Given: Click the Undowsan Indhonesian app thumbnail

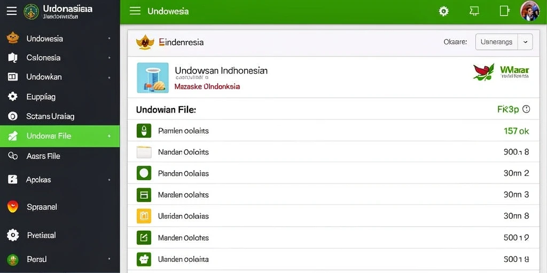Looking at the screenshot, I should pyautogui.click(x=153, y=78).
